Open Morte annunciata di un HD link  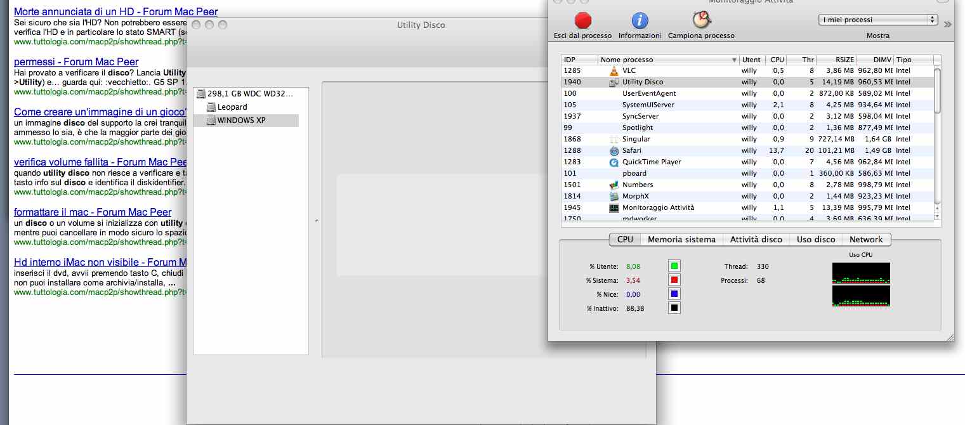(x=115, y=11)
